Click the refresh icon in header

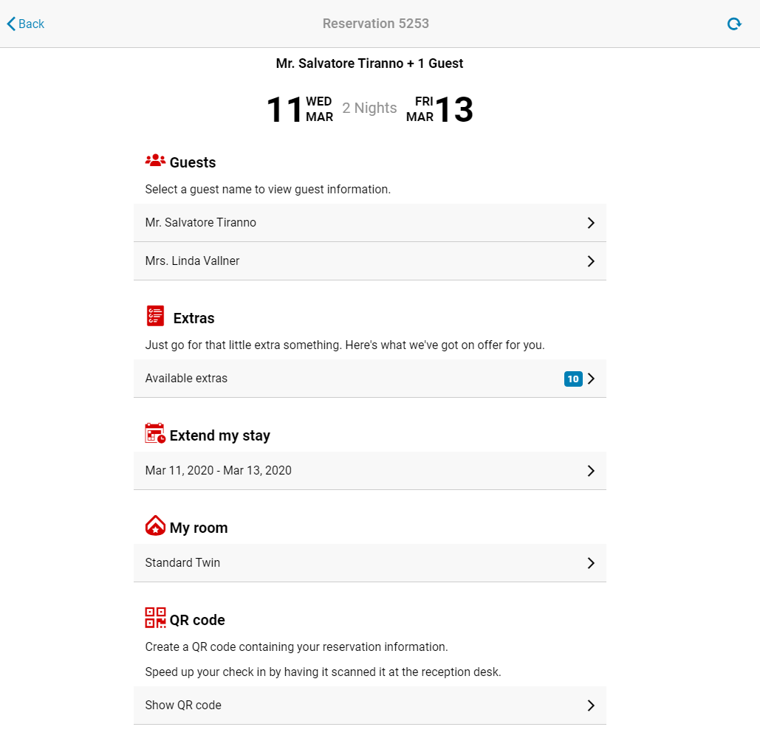(x=733, y=24)
